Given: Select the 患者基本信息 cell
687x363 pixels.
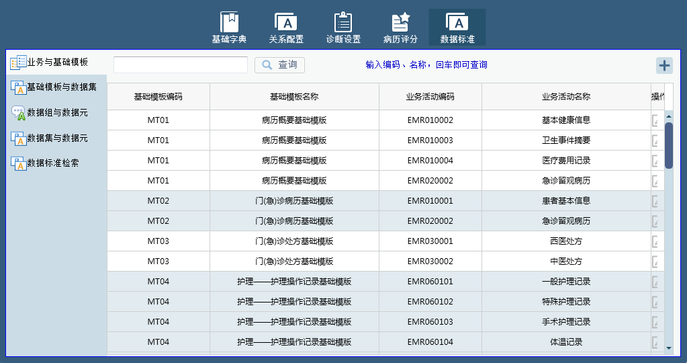Looking at the screenshot, I should 566,201.
